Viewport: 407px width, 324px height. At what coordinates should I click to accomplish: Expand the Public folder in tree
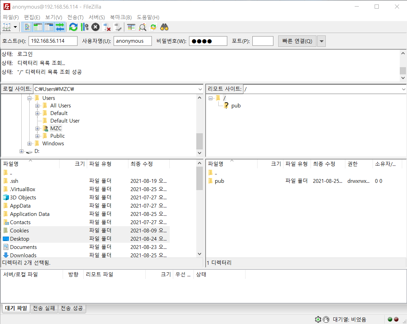coord(38,136)
